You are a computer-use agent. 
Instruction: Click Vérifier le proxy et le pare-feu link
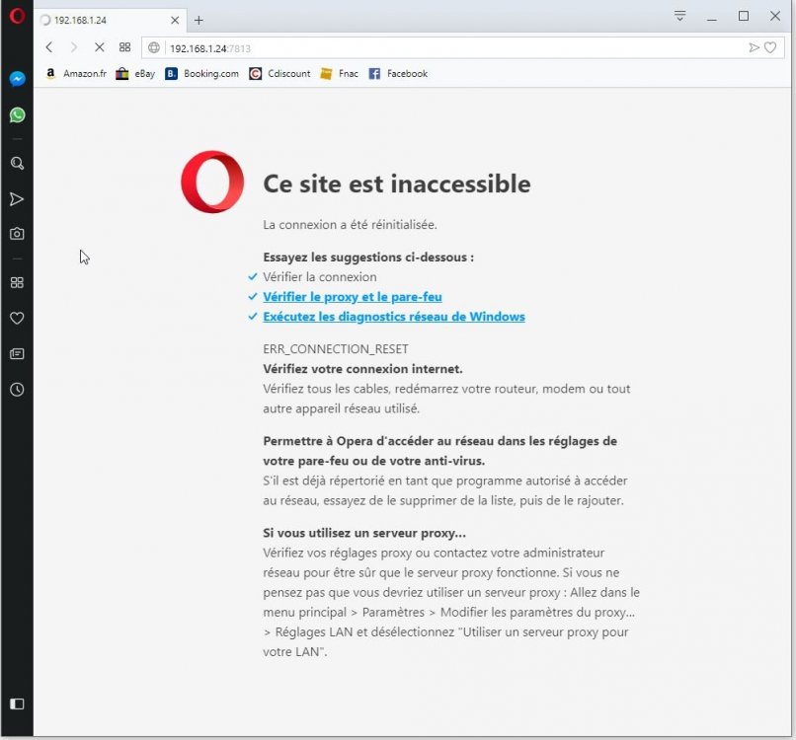tap(353, 297)
